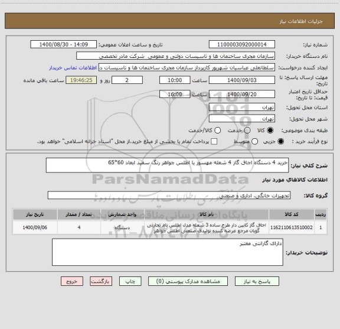The width and height of the screenshot is (340, 329).
Task: Click the buyer notes text area
Action: point(168,252)
